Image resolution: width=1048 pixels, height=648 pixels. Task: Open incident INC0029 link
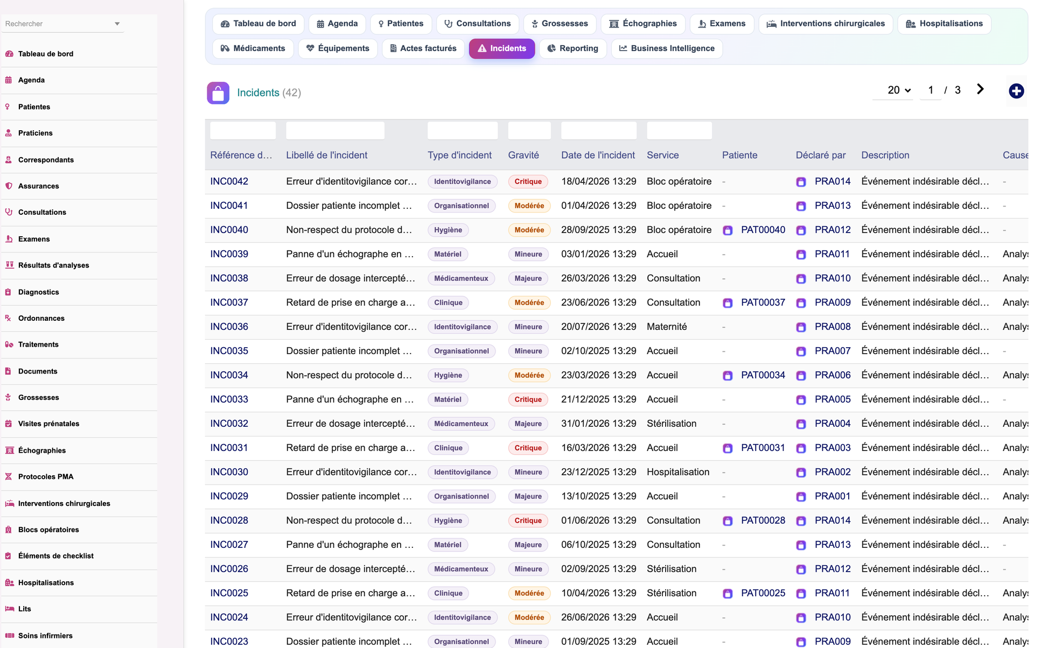click(229, 496)
